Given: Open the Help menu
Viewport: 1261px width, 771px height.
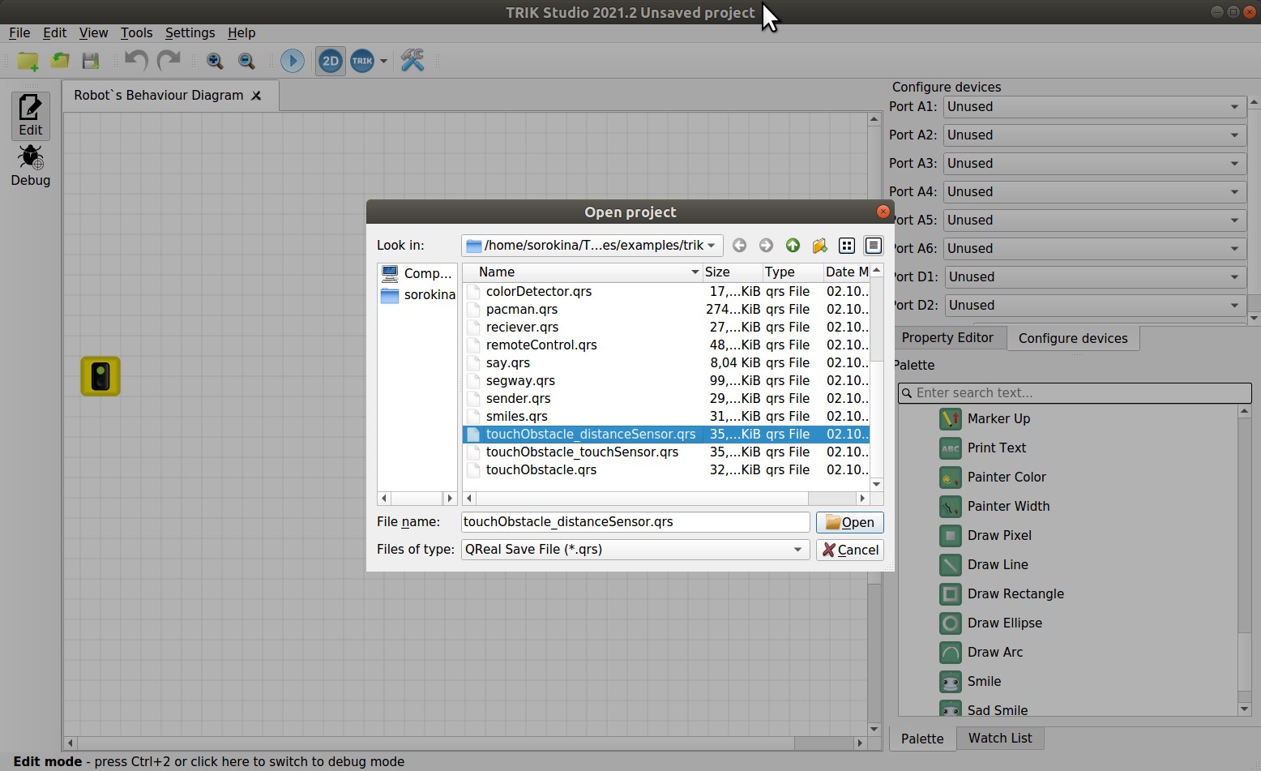Looking at the screenshot, I should (242, 33).
